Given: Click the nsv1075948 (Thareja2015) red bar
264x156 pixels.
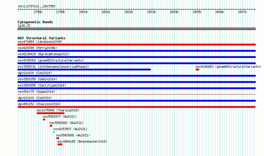Looking at the screenshot, I should [x=50, y=113].
